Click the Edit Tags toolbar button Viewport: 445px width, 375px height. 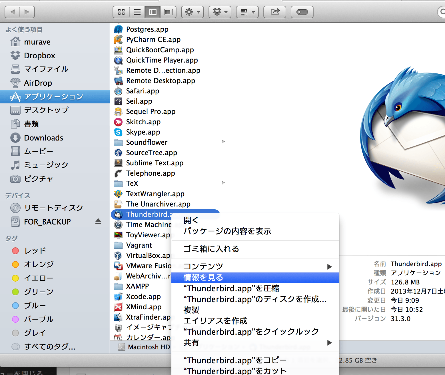pos(302,12)
